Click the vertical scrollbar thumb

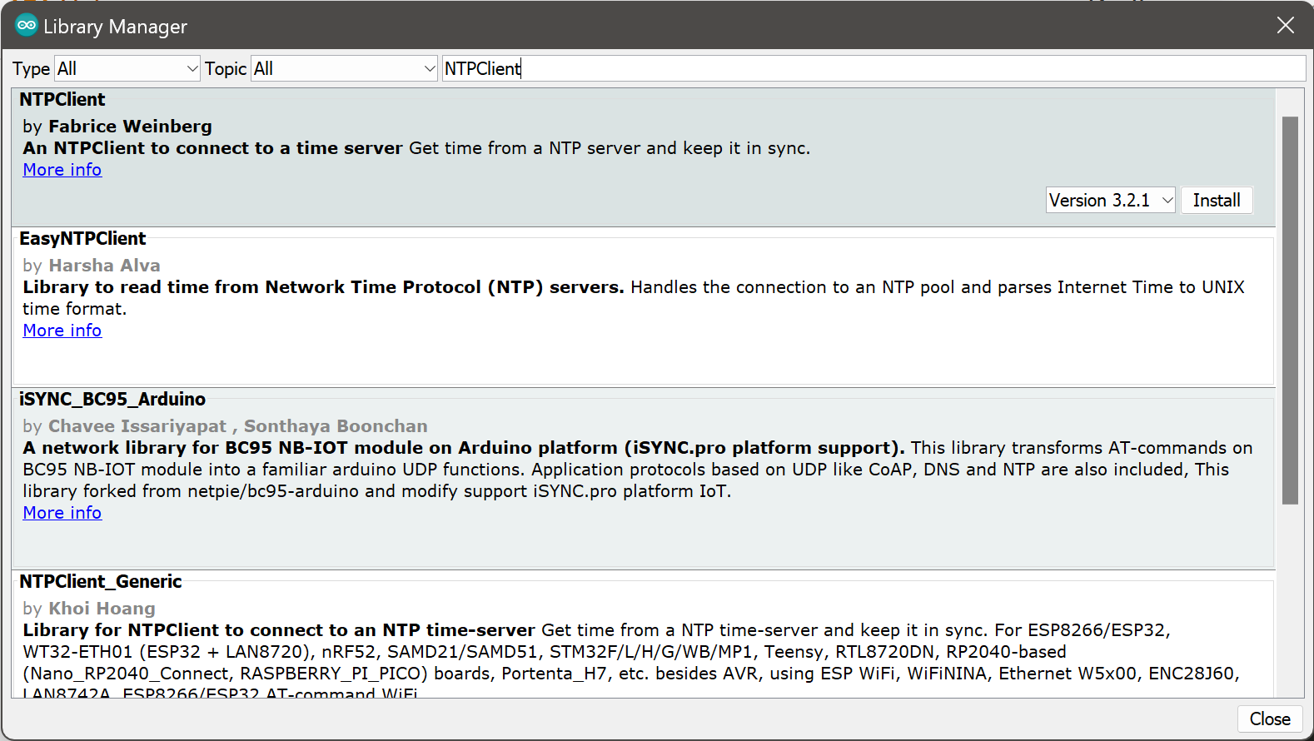tap(1290, 311)
